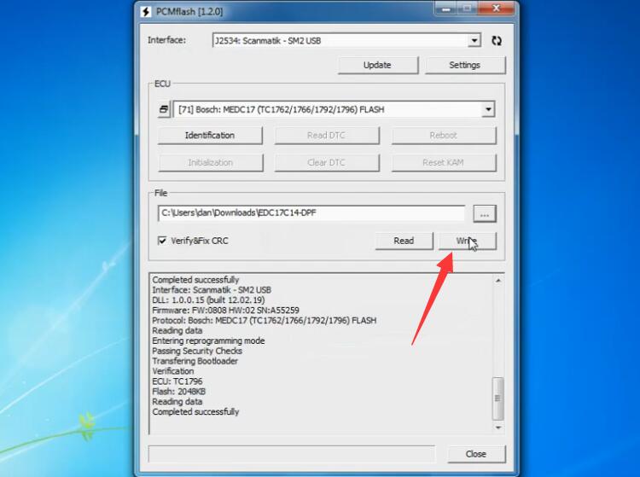This screenshot has height=477, width=640.
Task: Click the log scrollbar up arrow
Action: 498,281
